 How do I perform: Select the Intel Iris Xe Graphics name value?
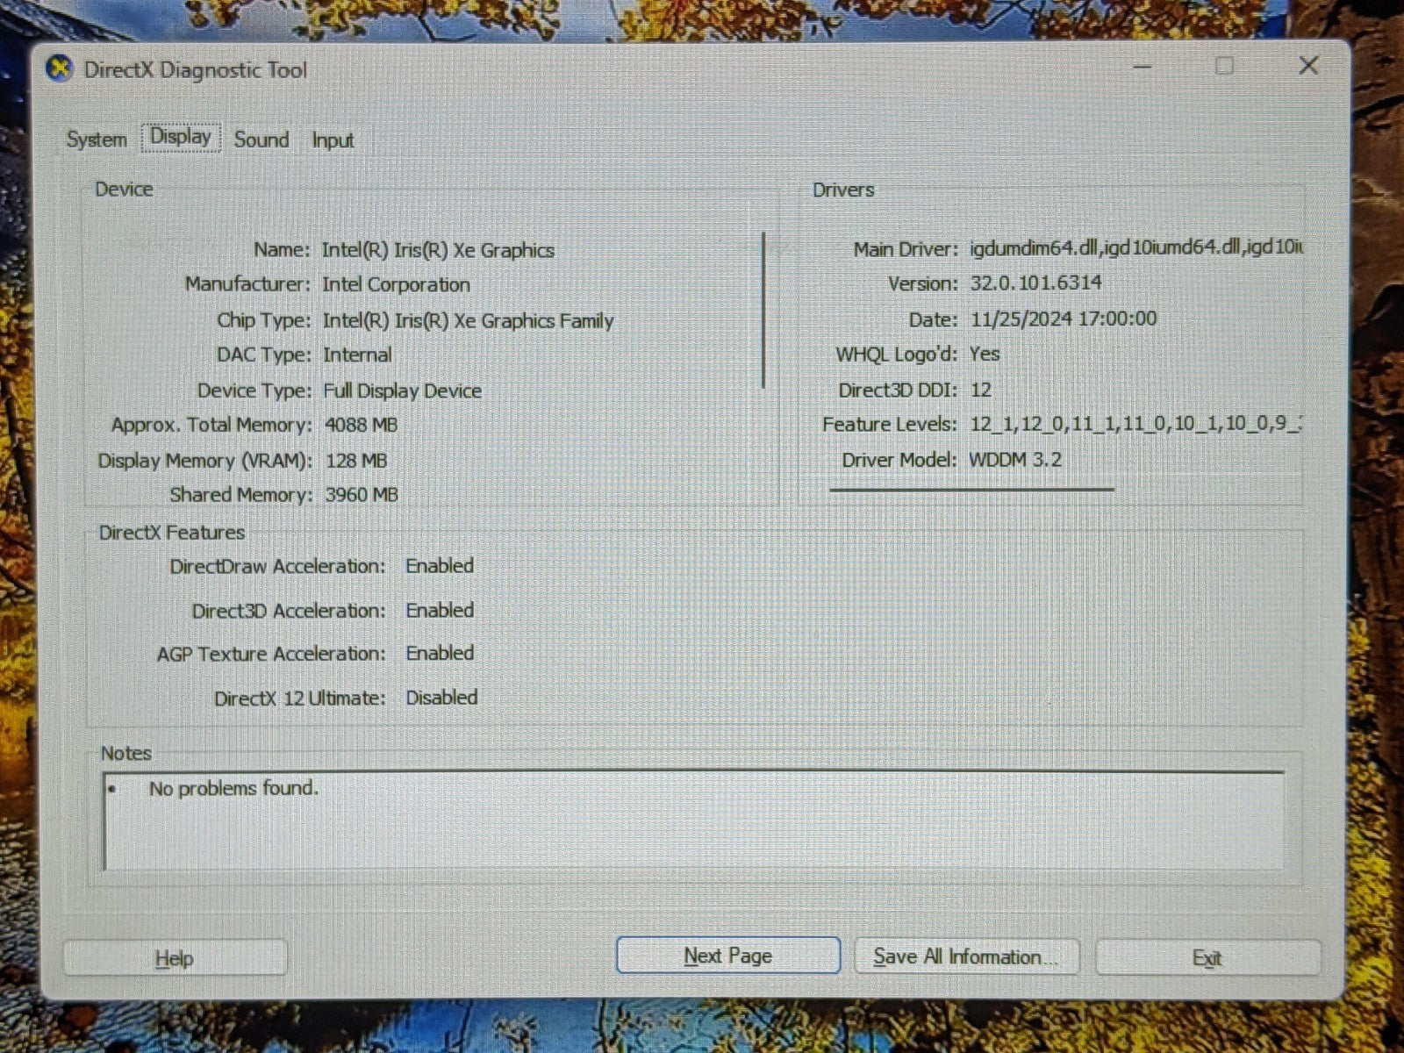pos(438,250)
